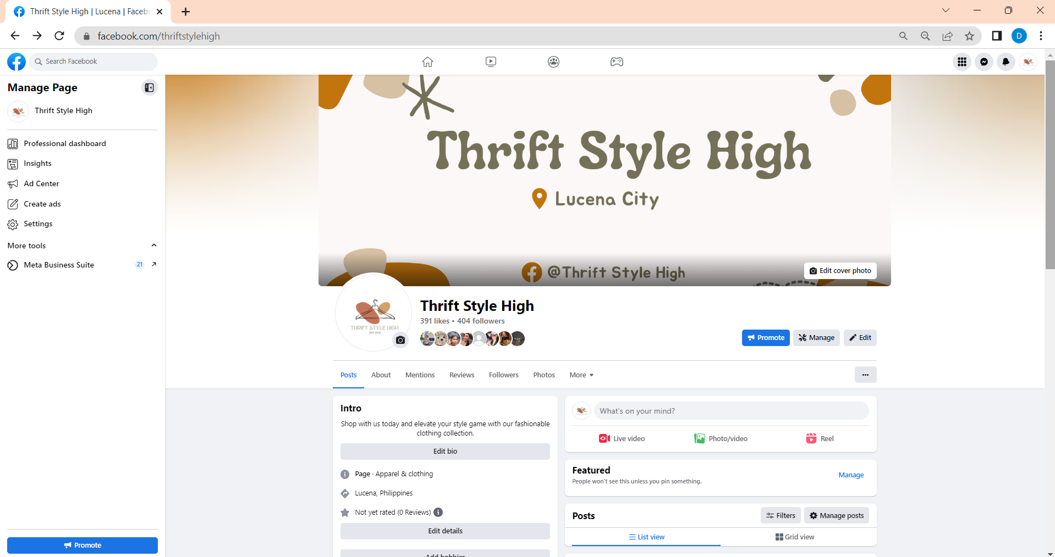Click the search magnifier icon in address bar
The image size is (1055, 557).
903,36
